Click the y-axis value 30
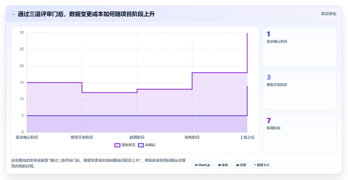348x180 pixels. click(x=22, y=33)
